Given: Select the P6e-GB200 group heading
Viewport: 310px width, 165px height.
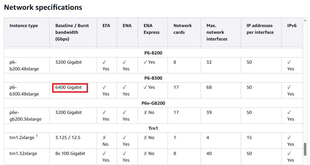Looking at the screenshot, I should tap(153, 103).
